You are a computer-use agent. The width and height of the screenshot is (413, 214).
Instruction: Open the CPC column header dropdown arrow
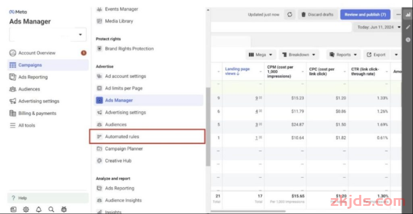point(345,72)
